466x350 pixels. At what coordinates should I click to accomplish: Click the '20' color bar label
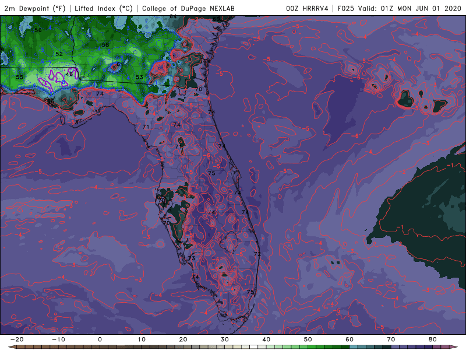coord(183,339)
